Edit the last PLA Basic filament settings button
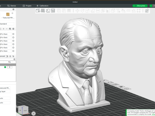155x116 pixels. pyautogui.click(x=13, y=51)
